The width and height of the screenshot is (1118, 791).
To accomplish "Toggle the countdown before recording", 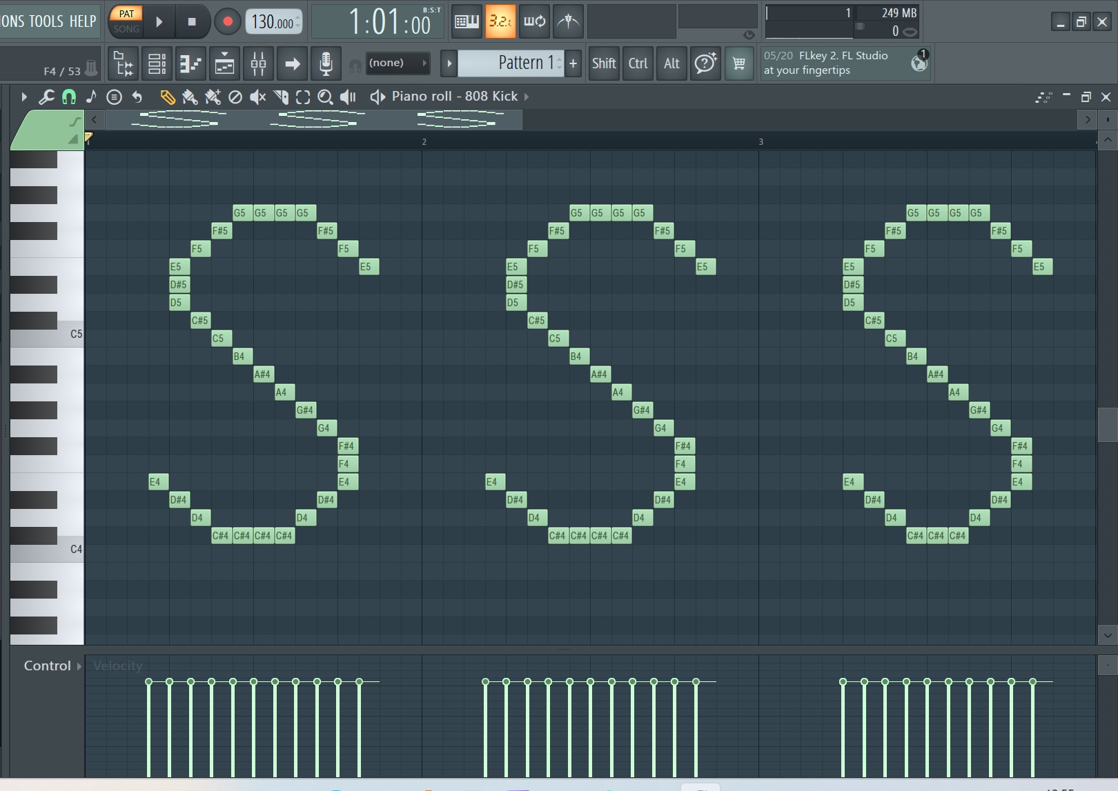I will tap(500, 21).
